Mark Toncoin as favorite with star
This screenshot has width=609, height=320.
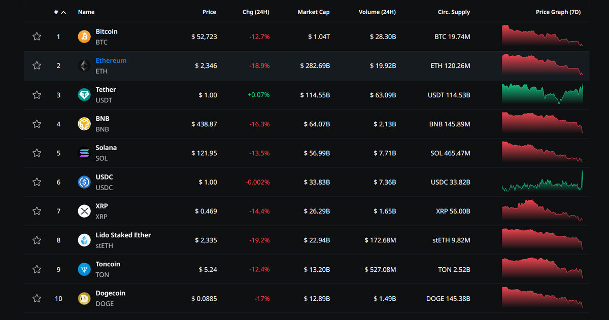coord(37,269)
